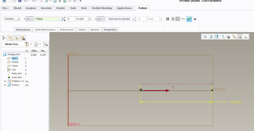
Task: Select the Folder Browser navigator tab icon
Action: [x=10, y=38]
